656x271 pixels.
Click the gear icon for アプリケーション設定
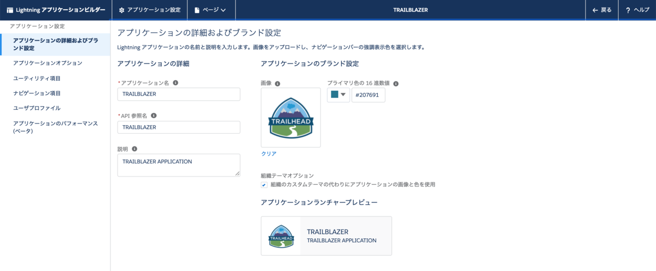pyautogui.click(x=122, y=10)
